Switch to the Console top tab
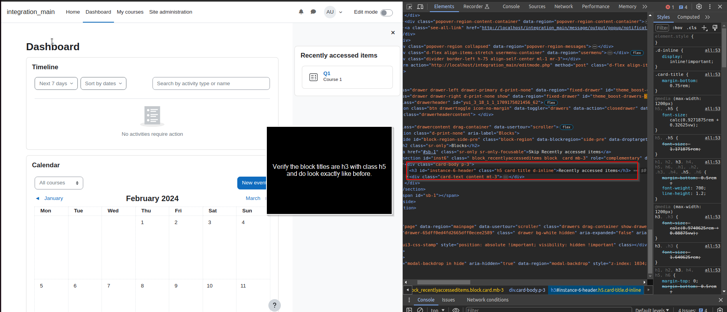This screenshot has height=312, width=727. (511, 7)
